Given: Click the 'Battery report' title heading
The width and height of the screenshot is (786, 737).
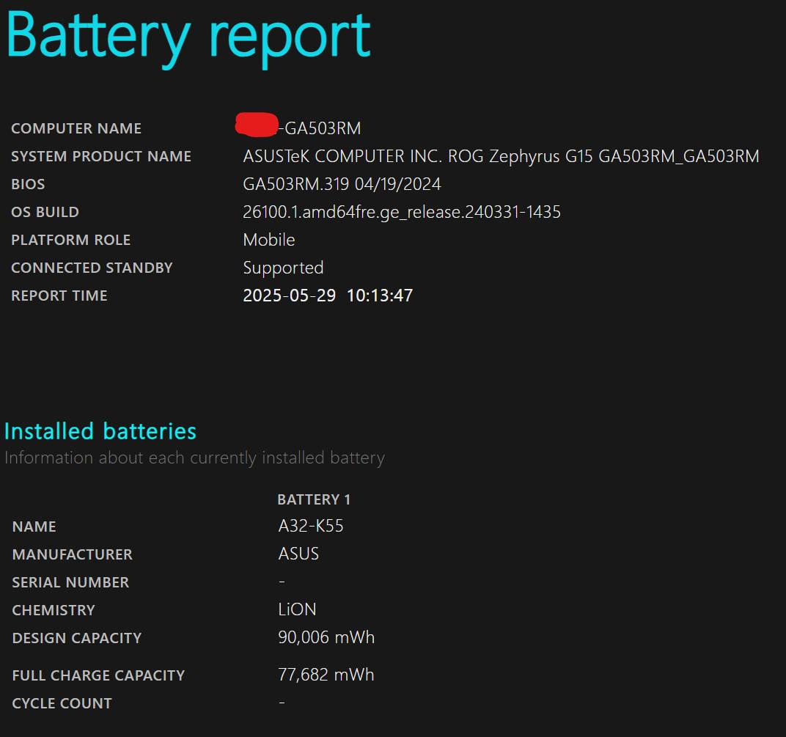Looking at the screenshot, I should pos(188,39).
